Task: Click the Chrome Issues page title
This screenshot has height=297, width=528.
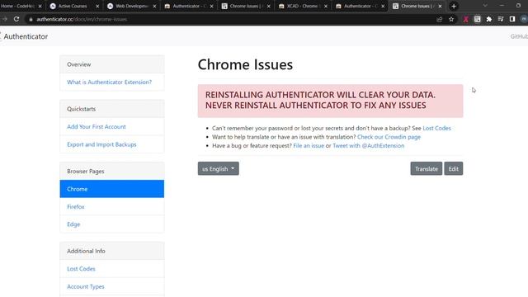Action: (245, 64)
